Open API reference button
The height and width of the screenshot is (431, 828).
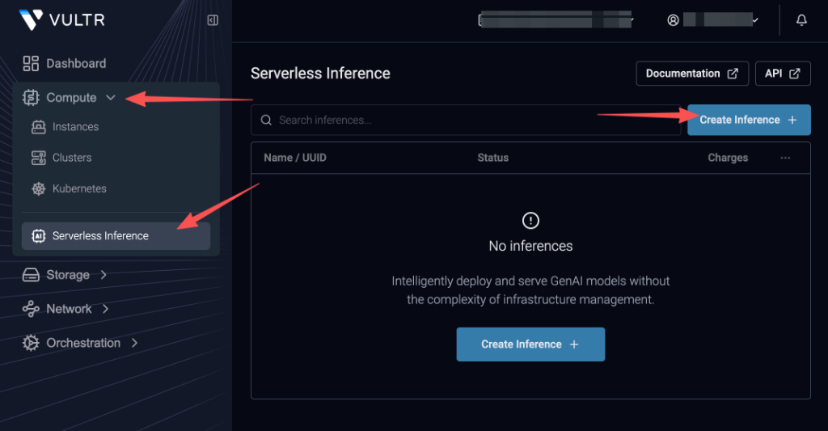783,74
